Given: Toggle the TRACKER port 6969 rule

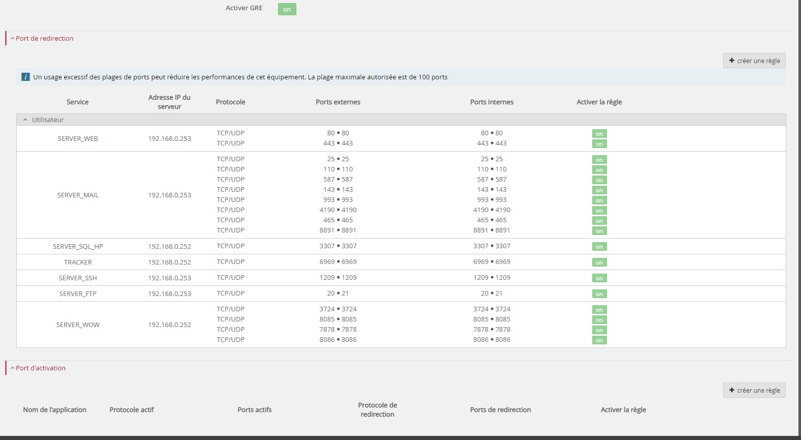Looking at the screenshot, I should (x=599, y=262).
